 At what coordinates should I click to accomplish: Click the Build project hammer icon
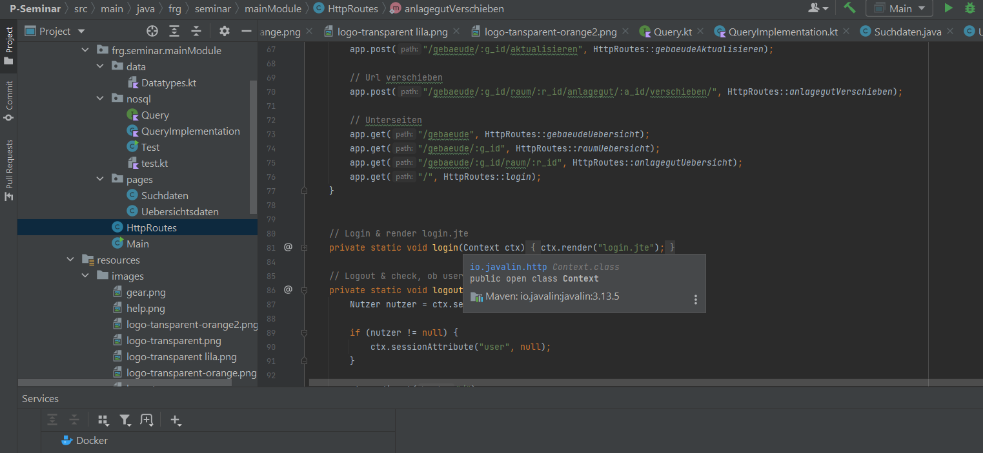(849, 8)
